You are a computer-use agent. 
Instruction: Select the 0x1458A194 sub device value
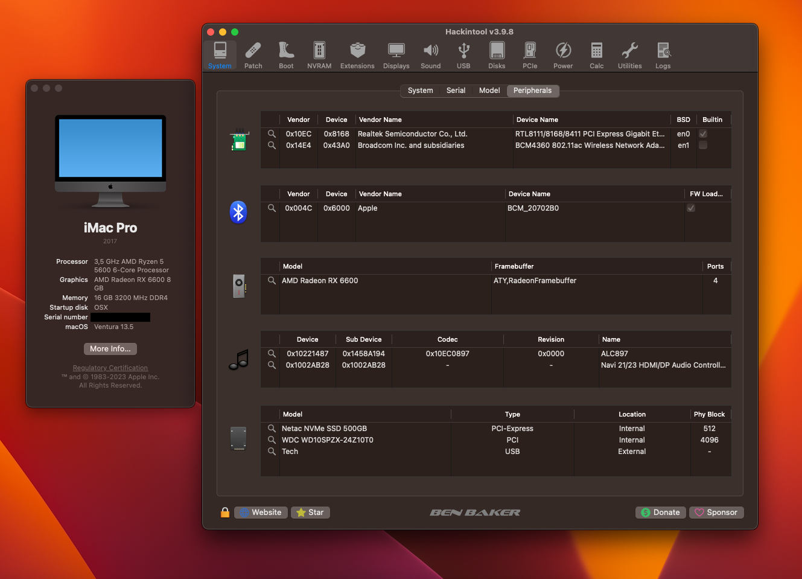(x=364, y=354)
